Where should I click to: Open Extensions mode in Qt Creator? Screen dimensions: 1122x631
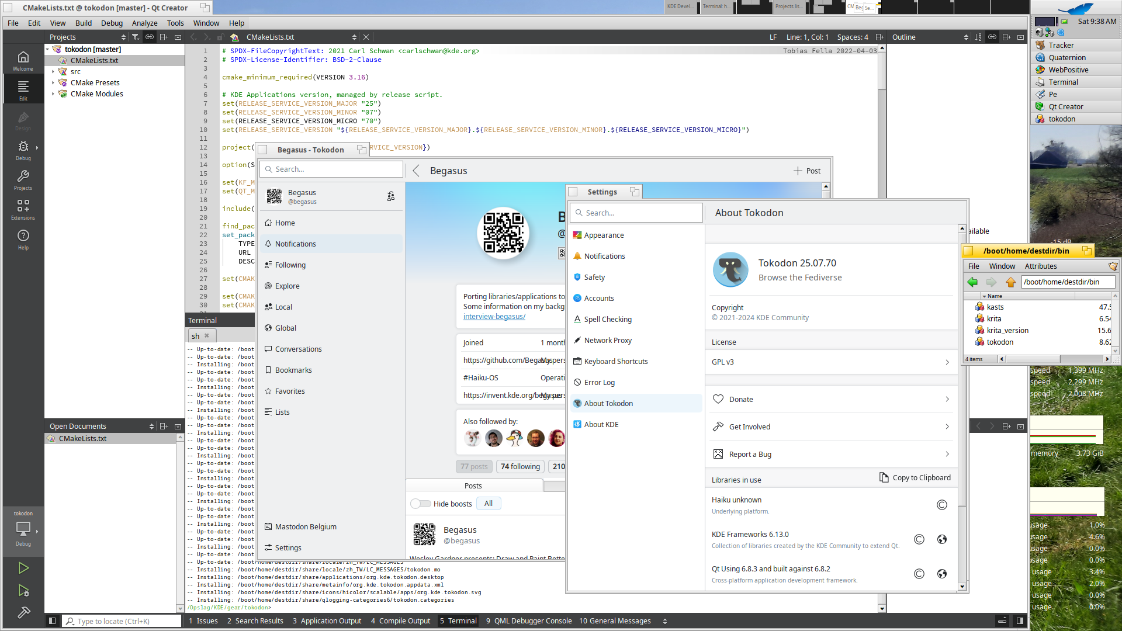coord(23,209)
